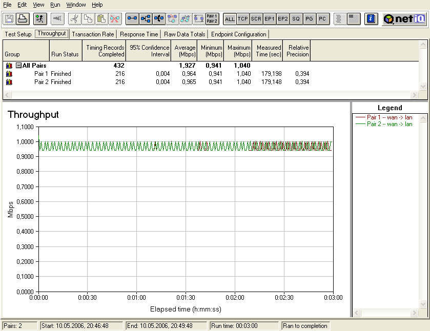Viewport: 430px width, 331px height.
Task: Click the Run Status column header
Action: (x=65, y=54)
